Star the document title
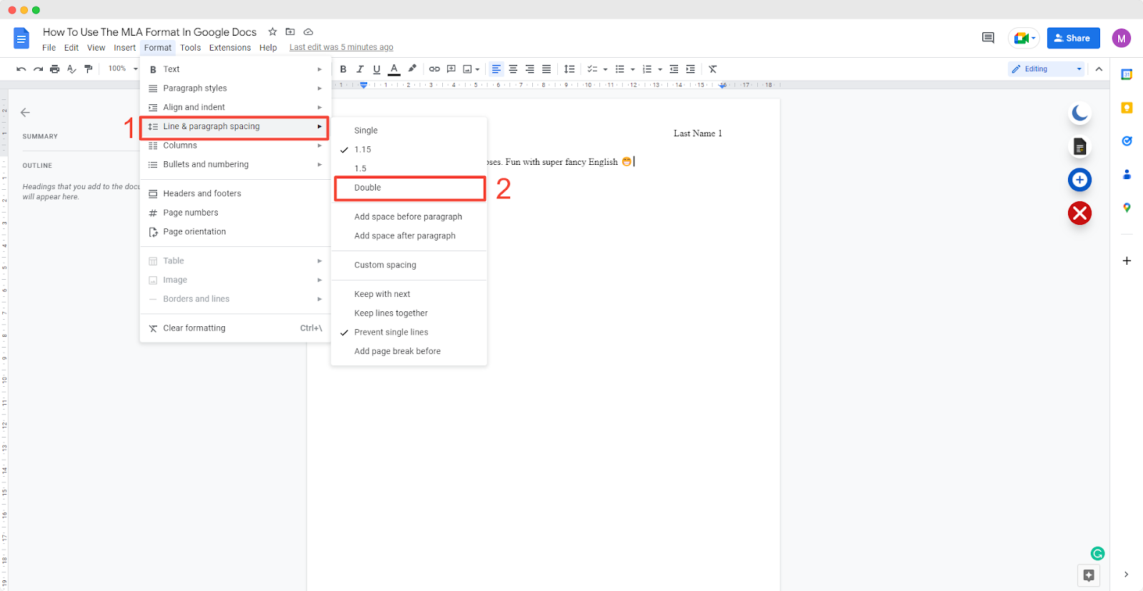This screenshot has height=591, width=1143. (x=272, y=31)
